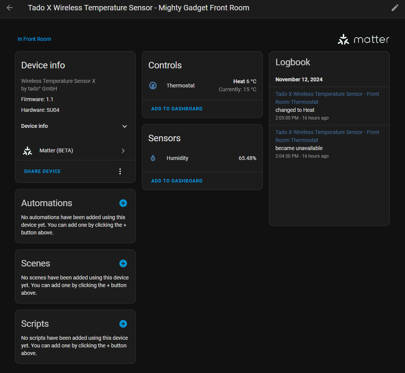Click the pencil edit icon

point(395,8)
